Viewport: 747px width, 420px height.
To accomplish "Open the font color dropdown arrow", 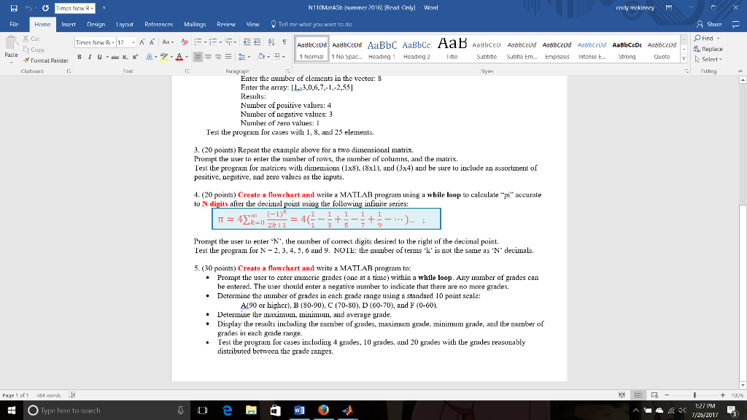I will coord(187,58).
